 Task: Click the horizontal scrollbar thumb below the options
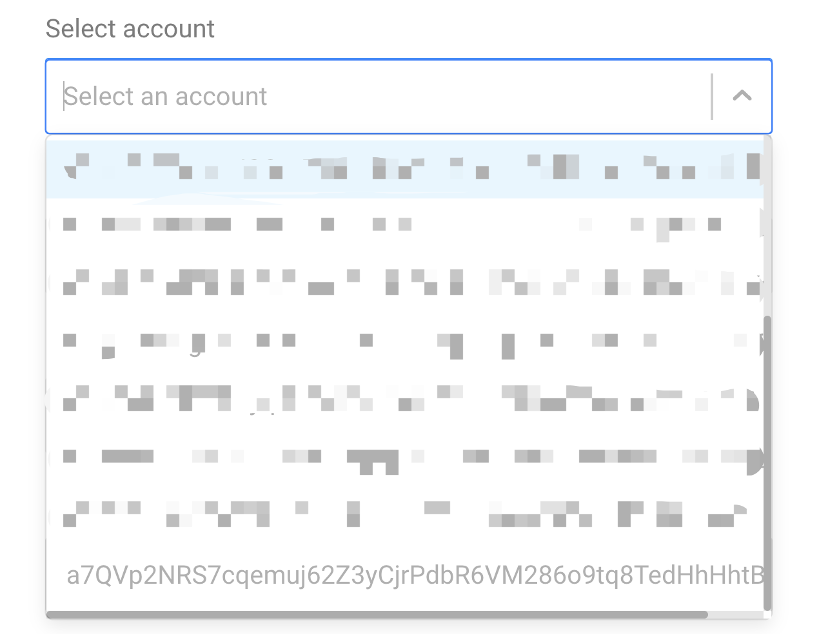tap(377, 615)
